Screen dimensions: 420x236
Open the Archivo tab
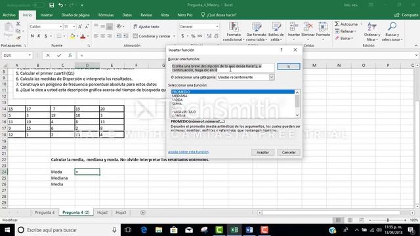pos(9,15)
